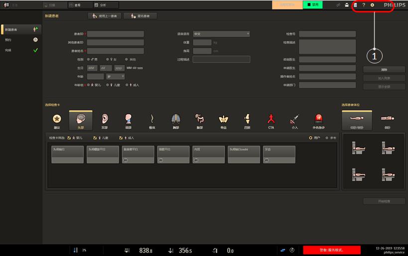The height and width of the screenshot is (256, 408).
Task: Click the thermometer 2% status icon
Action: 76,251
